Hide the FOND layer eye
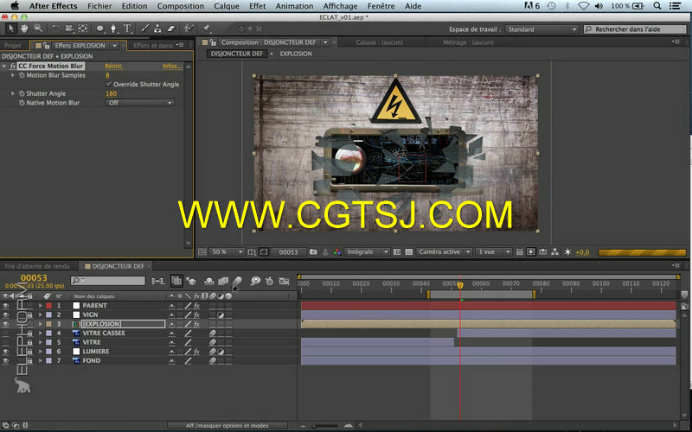 pos(5,360)
